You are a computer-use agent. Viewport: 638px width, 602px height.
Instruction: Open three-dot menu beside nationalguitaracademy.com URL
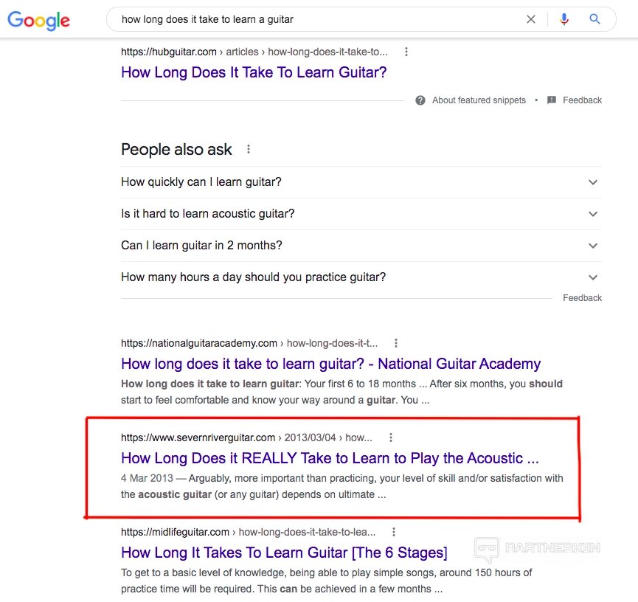pyautogui.click(x=396, y=343)
